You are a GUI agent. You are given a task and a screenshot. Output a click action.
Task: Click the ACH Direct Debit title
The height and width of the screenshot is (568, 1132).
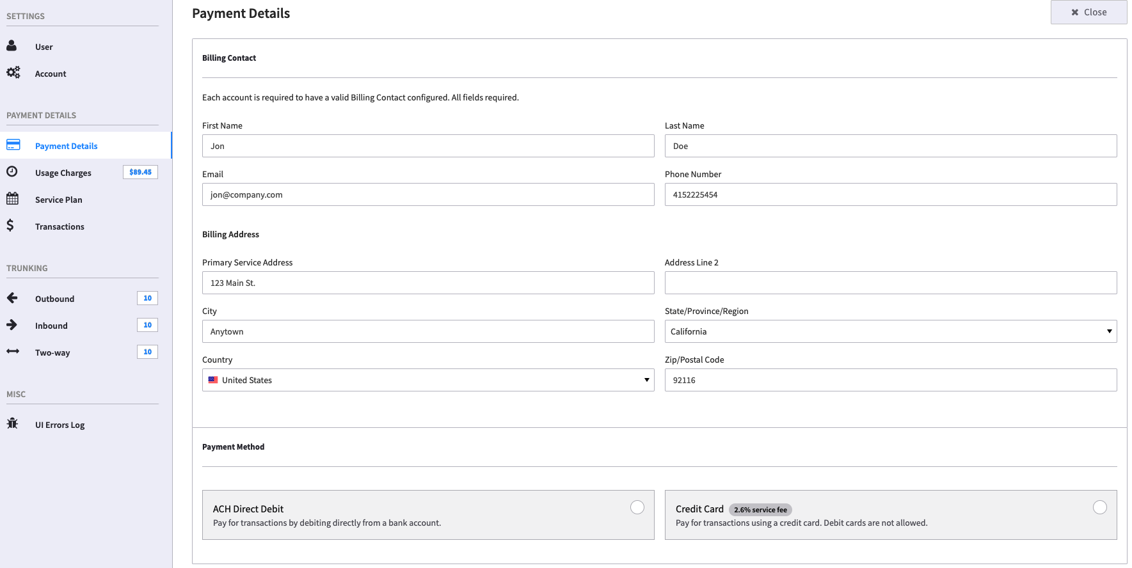(x=248, y=509)
